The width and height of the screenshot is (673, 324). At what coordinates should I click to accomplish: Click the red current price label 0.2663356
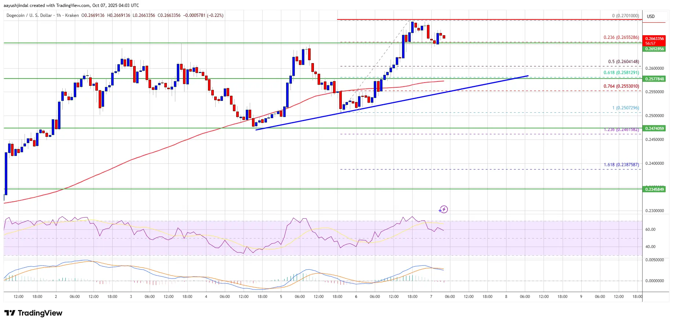tap(655, 39)
